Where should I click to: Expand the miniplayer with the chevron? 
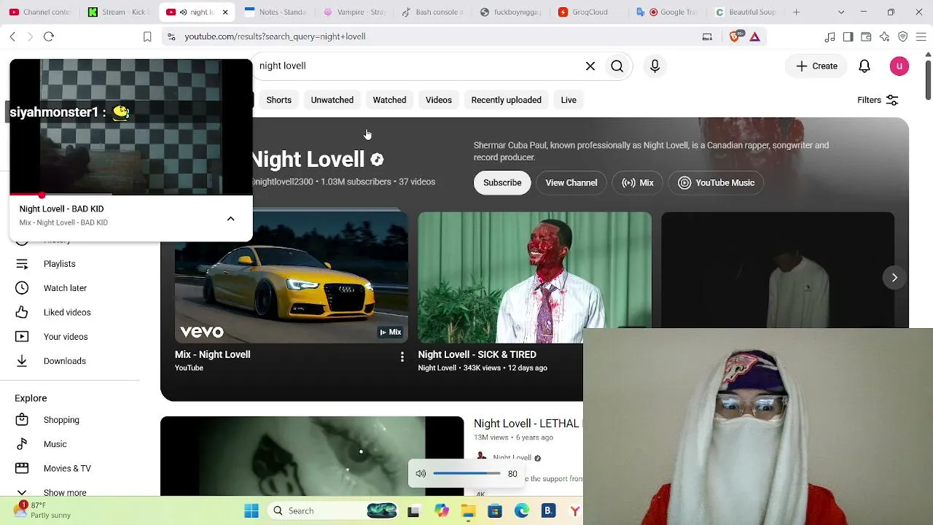tap(230, 218)
